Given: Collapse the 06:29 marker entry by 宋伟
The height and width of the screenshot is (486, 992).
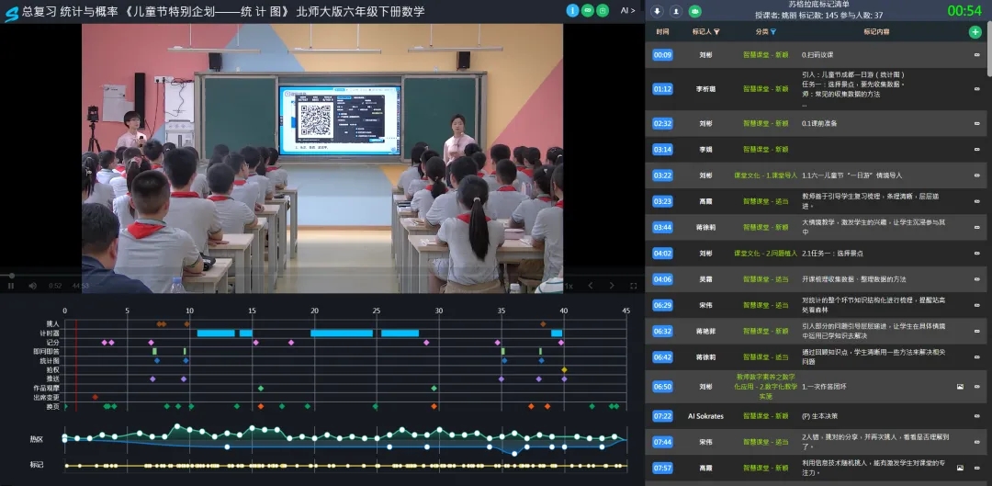Looking at the screenshot, I should [976, 305].
